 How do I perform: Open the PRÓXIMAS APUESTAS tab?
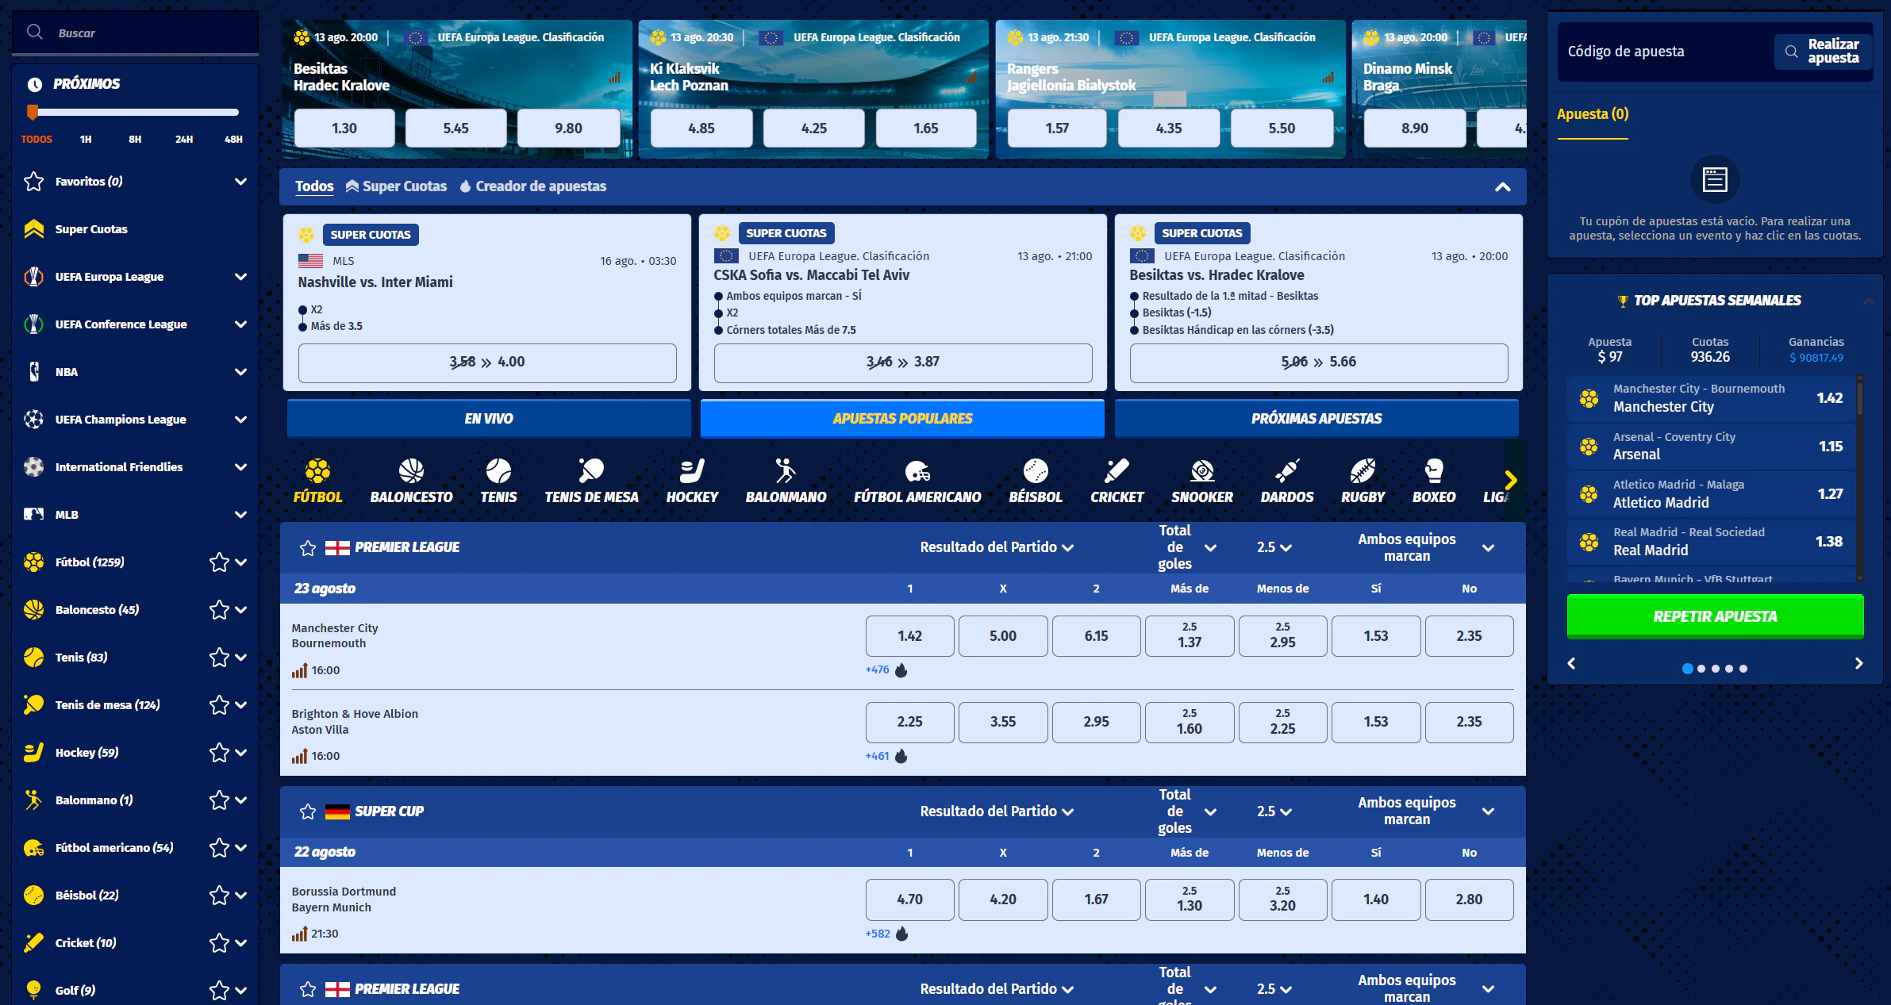pos(1316,419)
